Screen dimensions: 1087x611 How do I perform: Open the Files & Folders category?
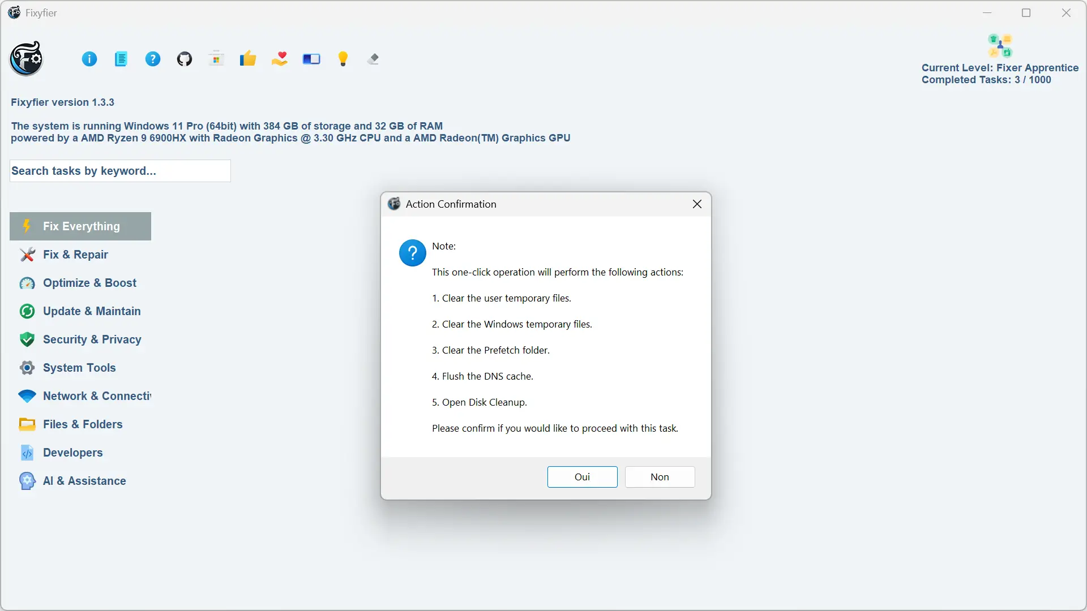click(x=80, y=424)
